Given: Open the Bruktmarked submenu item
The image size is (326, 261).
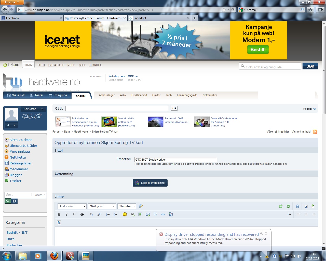Looking at the screenshot, I should click(x=139, y=95).
